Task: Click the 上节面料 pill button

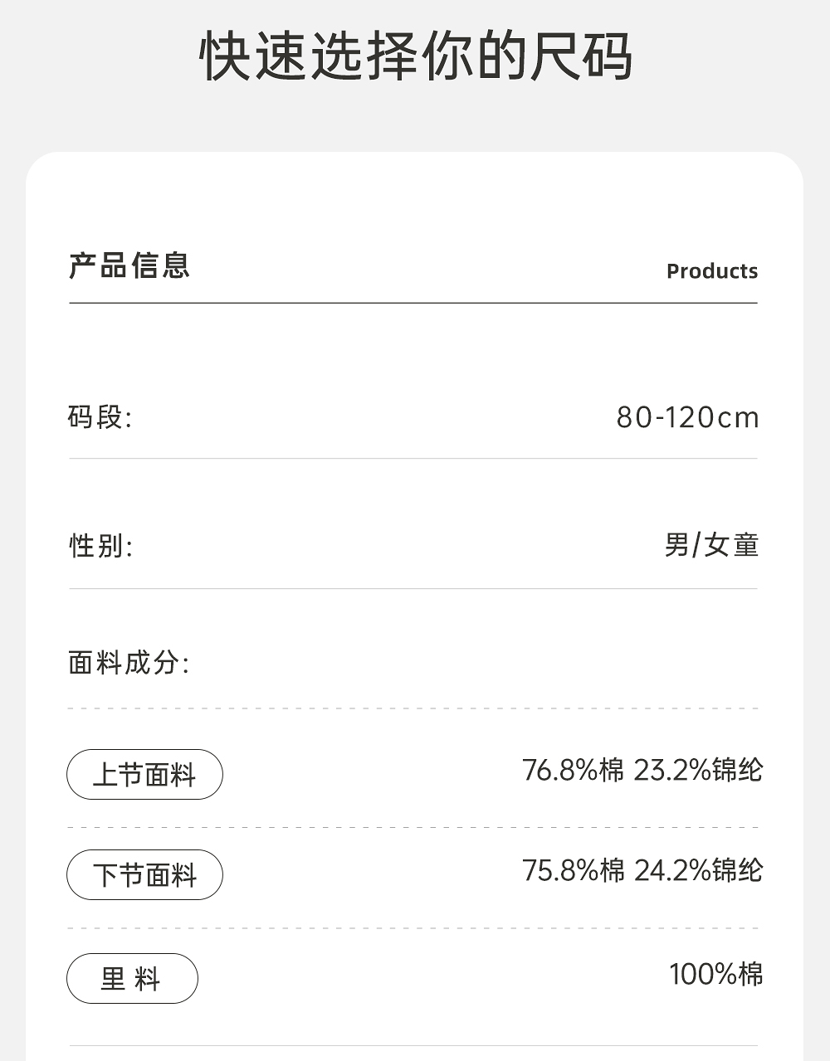Action: (x=144, y=775)
